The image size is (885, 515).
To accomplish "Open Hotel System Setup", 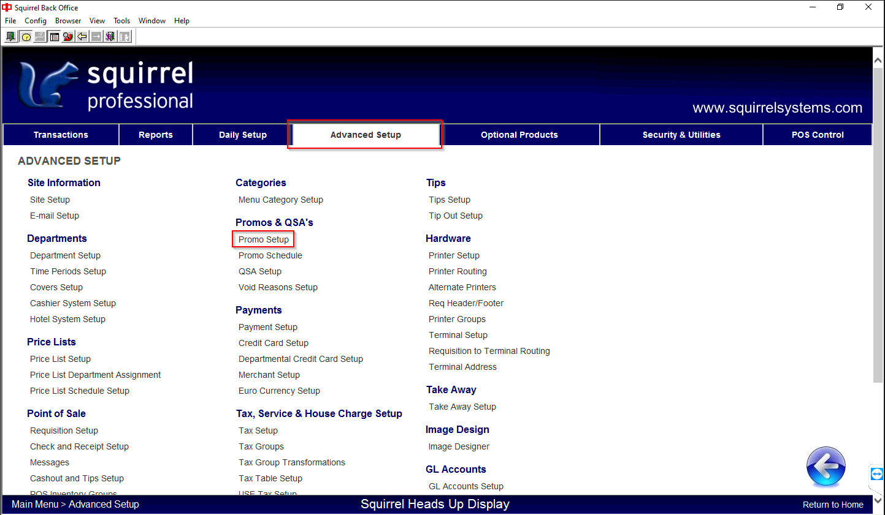I will (x=67, y=319).
